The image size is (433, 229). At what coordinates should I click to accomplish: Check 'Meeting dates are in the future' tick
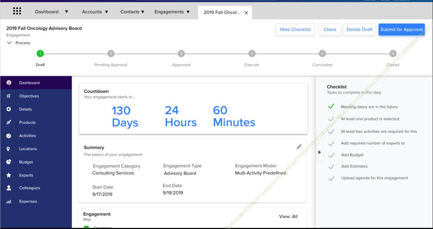tap(331, 106)
